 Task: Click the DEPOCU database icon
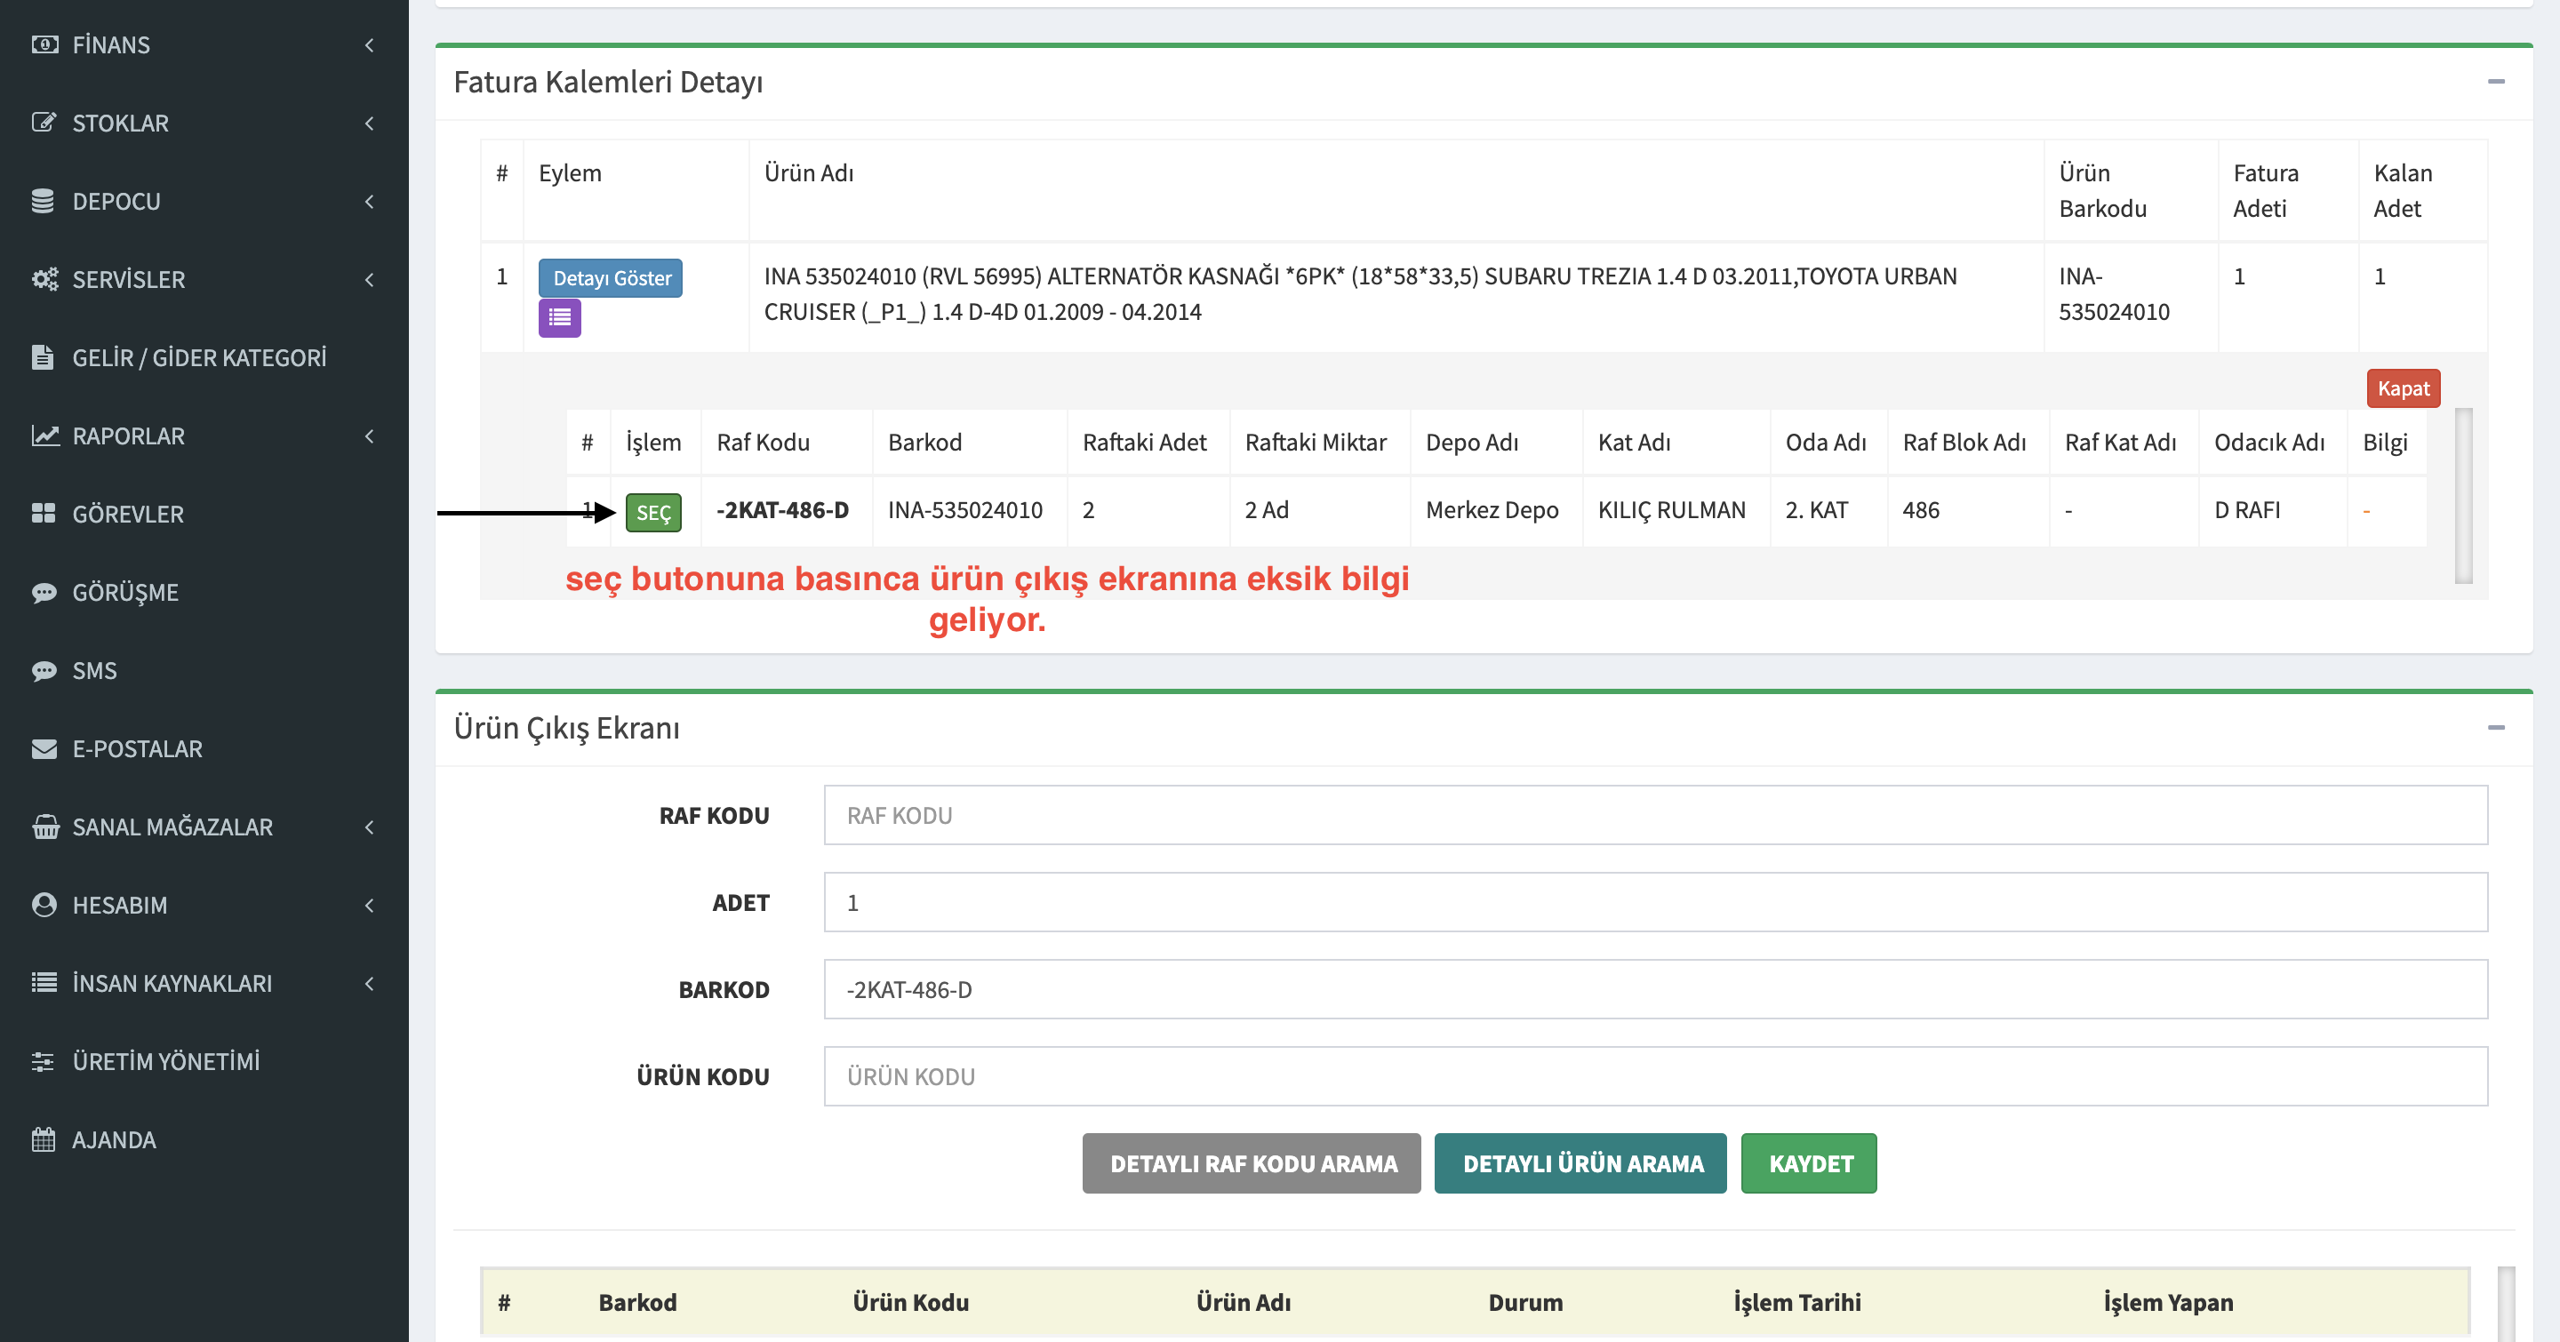coord(43,202)
